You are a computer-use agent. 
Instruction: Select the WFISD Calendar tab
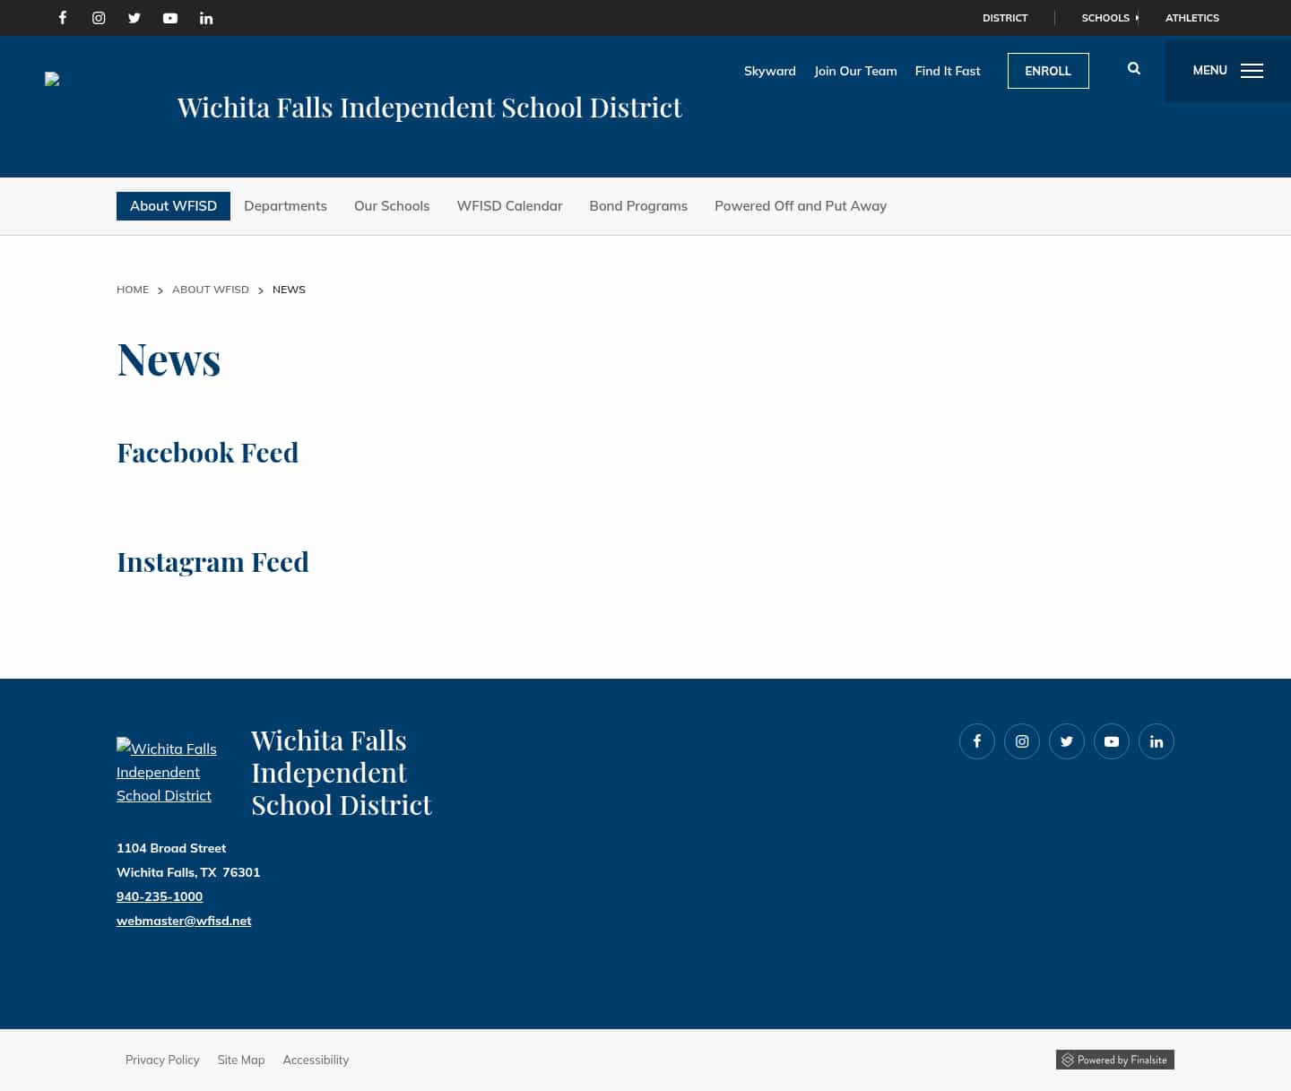pos(509,205)
